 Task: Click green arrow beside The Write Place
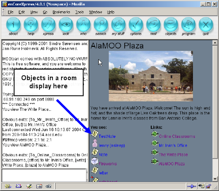click(x=155, y=152)
